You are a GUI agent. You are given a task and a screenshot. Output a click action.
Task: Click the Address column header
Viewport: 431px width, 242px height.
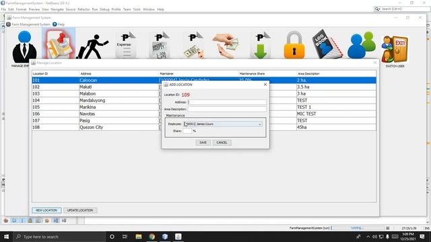pyautogui.click(x=119, y=74)
